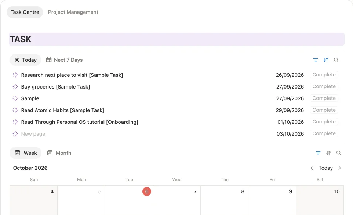Go to next week with right chevron
The height and width of the screenshot is (215, 353).
(x=339, y=168)
